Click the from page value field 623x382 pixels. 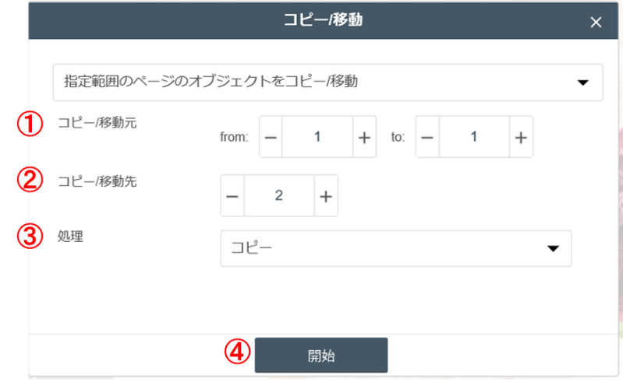pos(317,137)
